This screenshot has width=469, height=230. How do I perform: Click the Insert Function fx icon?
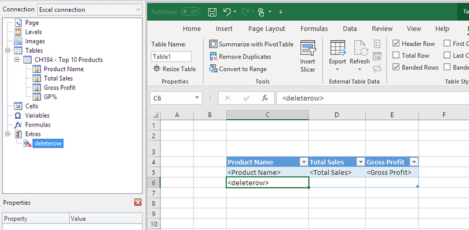[x=265, y=98]
